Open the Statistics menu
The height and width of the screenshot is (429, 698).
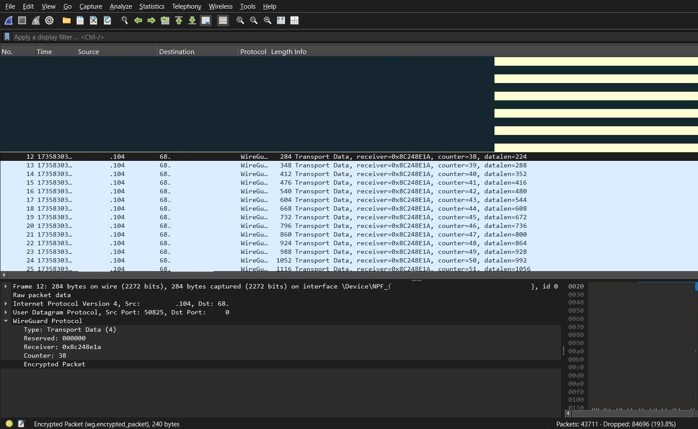[x=152, y=6]
